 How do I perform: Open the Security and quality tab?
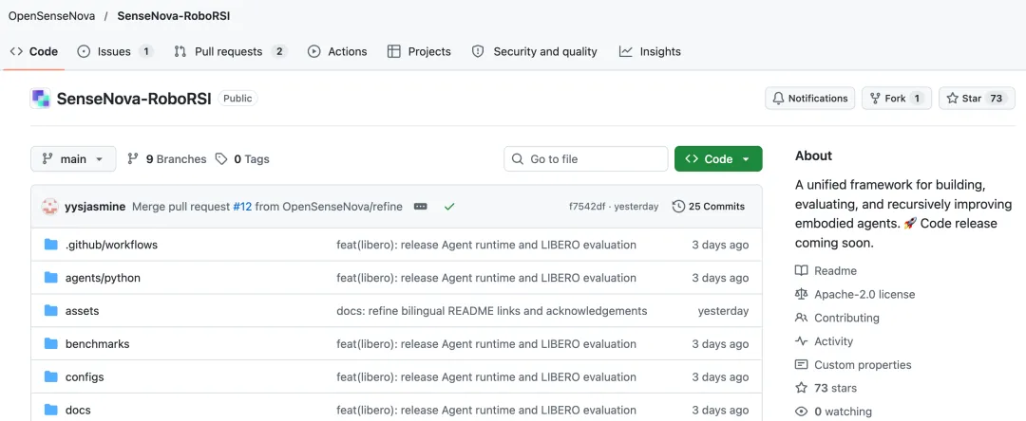535,51
